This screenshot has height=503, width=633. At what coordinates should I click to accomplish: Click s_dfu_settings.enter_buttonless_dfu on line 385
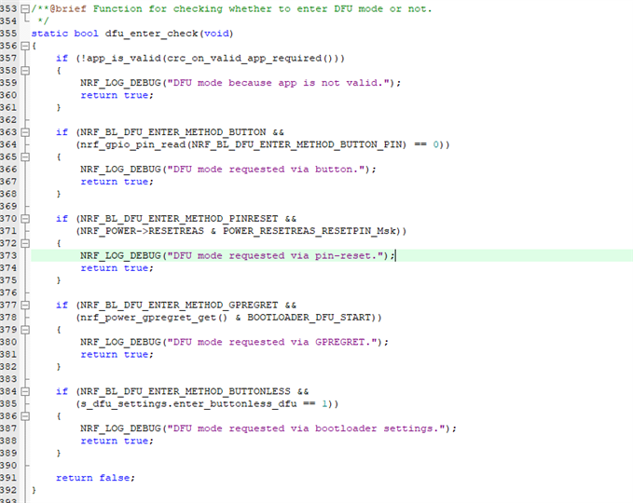pos(188,403)
